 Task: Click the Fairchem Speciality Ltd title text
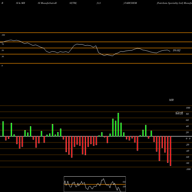click(170, 3)
